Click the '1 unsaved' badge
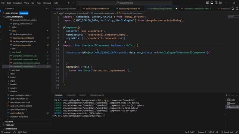Screen dimensions: 239x134 [24, 13]
